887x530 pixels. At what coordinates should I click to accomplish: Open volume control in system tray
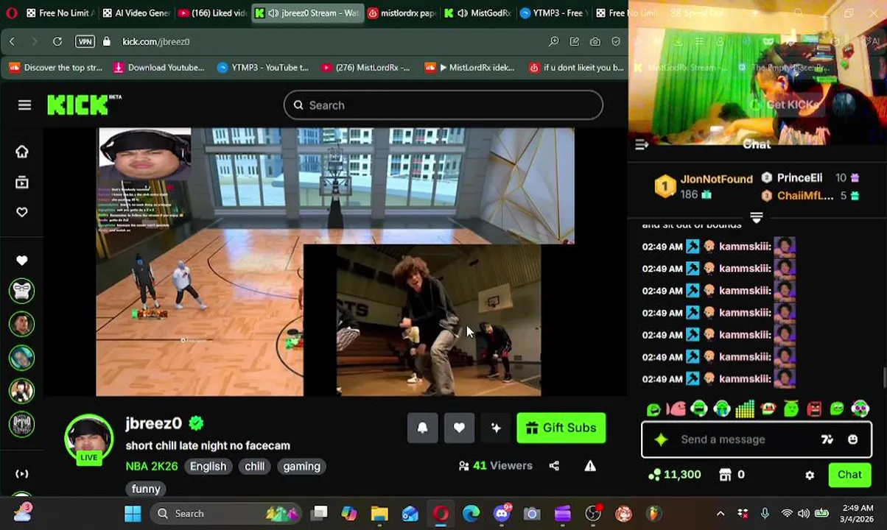[x=804, y=514]
